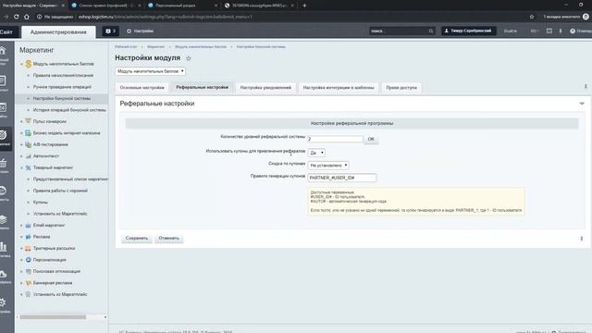592x333 pixels.
Task: Open the user profile button in header
Action: click(469, 31)
